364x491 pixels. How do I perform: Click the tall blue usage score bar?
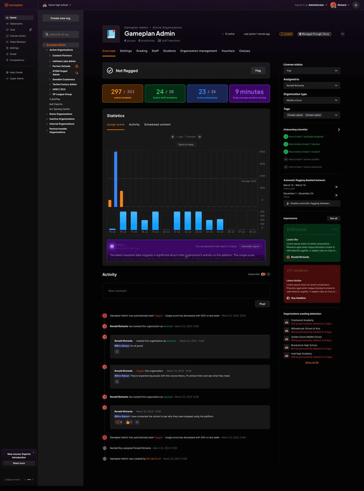coord(115,179)
